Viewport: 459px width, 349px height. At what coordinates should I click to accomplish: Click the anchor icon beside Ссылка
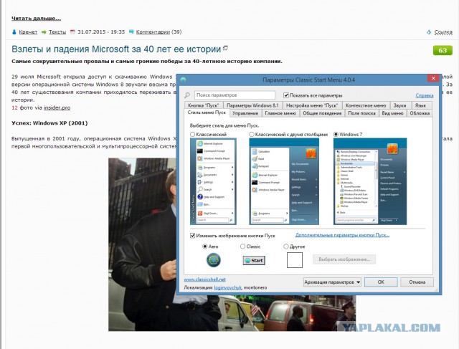(x=429, y=32)
